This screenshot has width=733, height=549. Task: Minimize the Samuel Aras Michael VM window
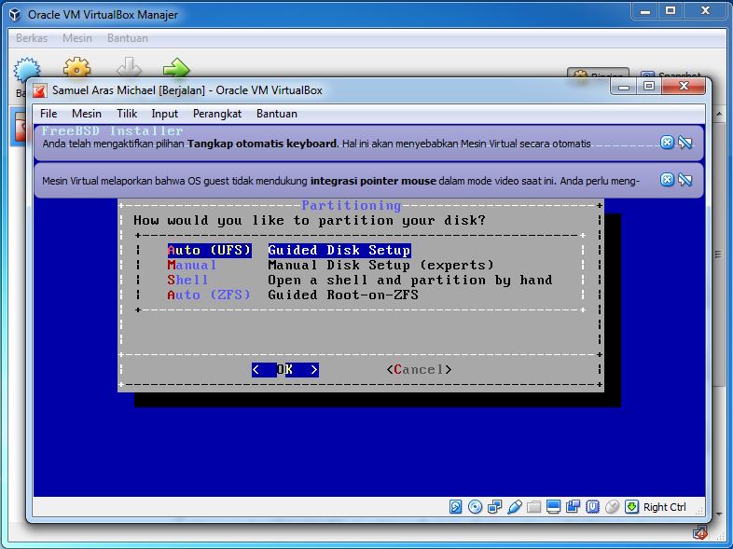point(624,87)
